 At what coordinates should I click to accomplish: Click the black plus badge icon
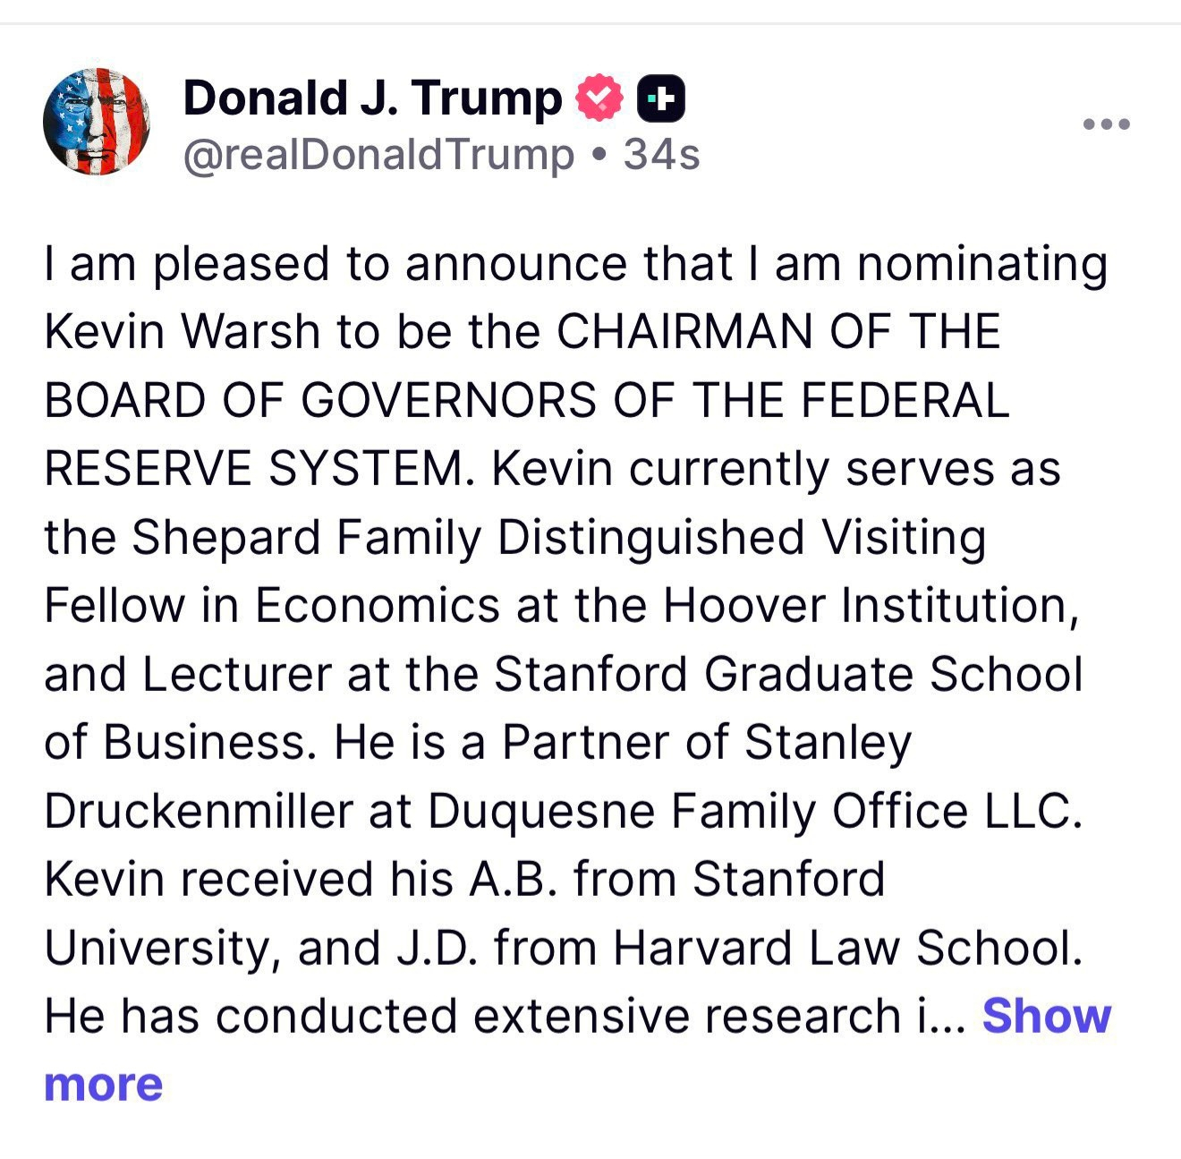click(x=660, y=99)
